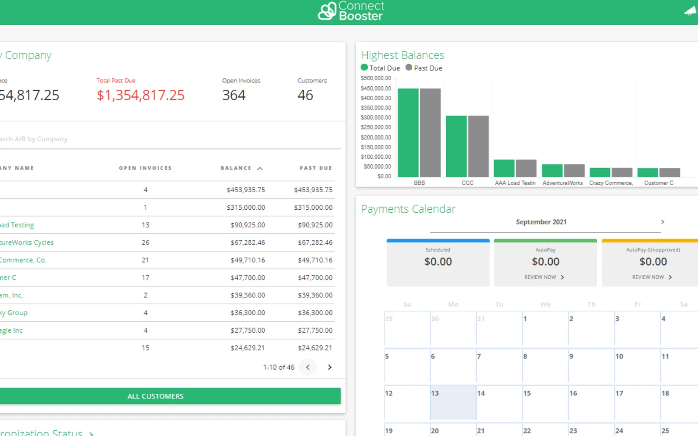Select the AutoPay payments card

pyautogui.click(x=545, y=262)
